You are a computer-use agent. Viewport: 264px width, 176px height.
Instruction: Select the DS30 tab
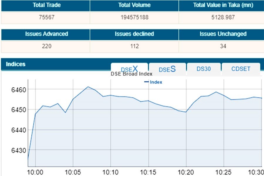click(x=204, y=69)
